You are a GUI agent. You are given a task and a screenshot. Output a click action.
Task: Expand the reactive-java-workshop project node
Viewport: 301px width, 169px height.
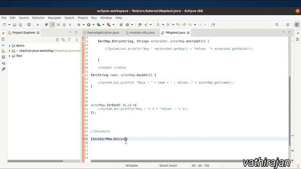click(9, 51)
